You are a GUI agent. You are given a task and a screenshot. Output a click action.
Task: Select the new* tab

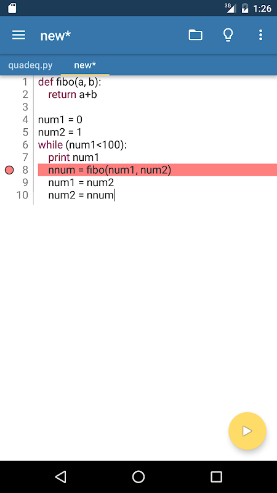pyautogui.click(x=85, y=65)
